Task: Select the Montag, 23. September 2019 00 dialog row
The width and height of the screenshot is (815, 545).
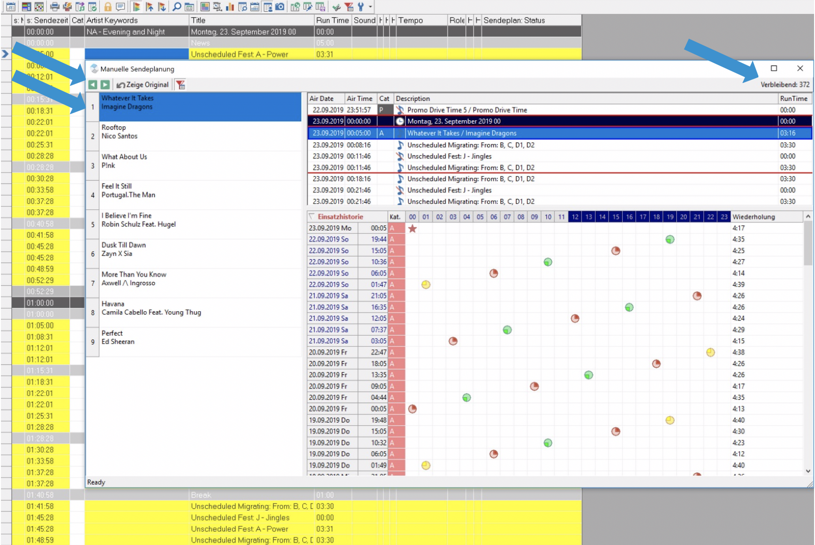Action: [560, 121]
